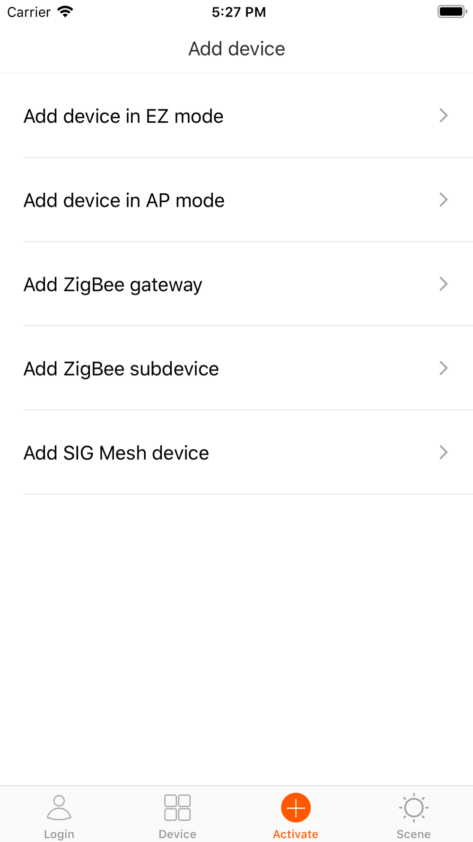
Task: Switch to the Login tab label
Action: [x=59, y=834]
